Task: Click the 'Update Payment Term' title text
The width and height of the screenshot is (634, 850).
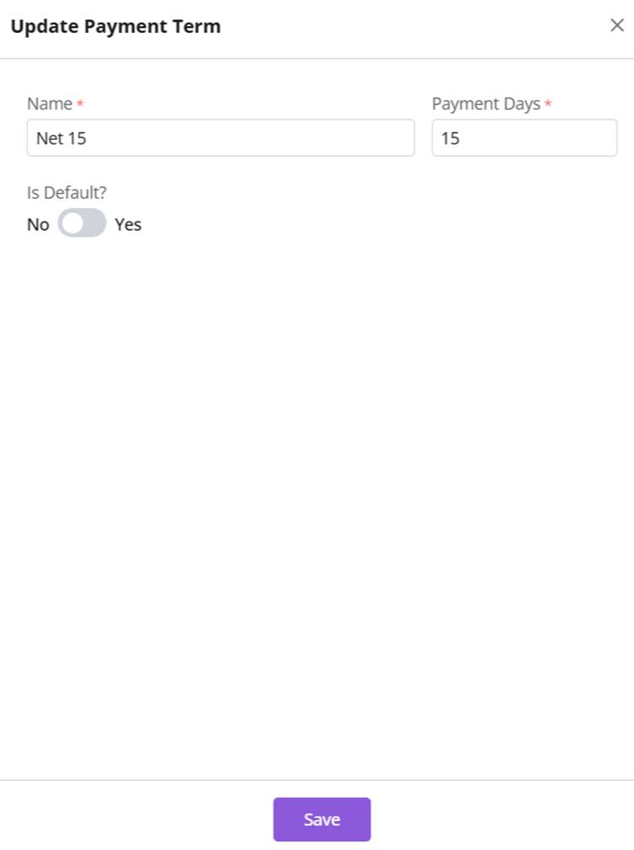Action: pos(116,26)
